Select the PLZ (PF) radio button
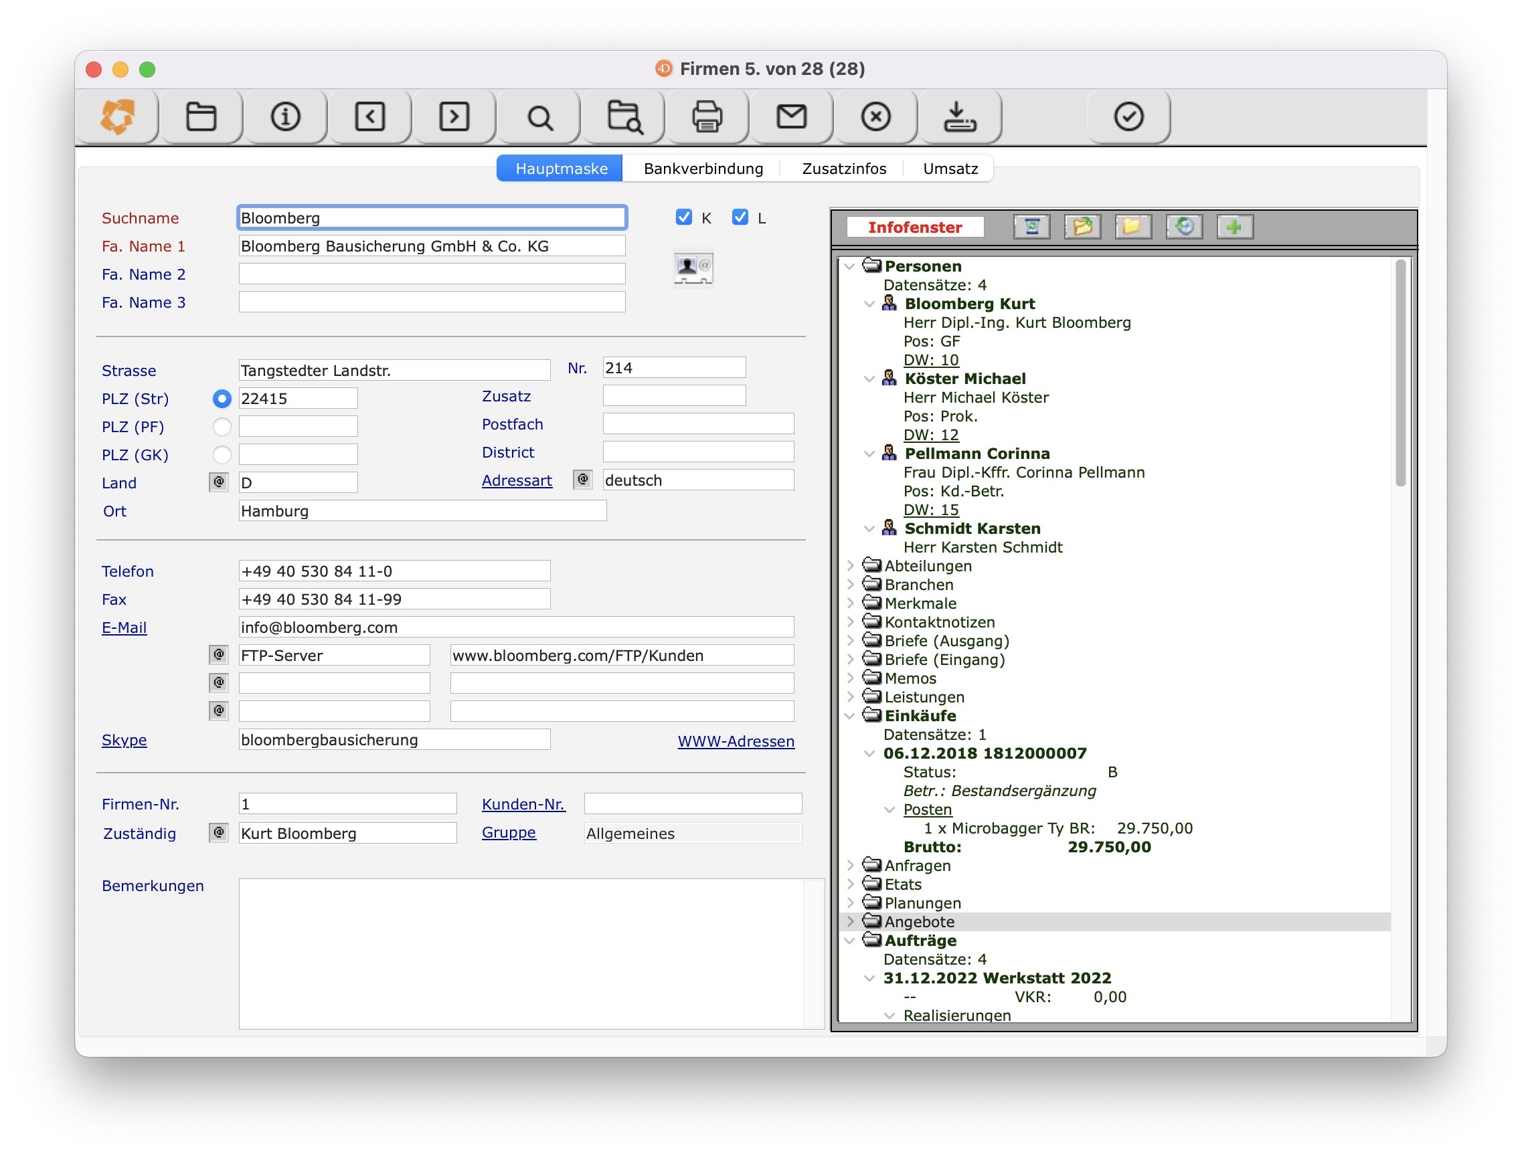 click(x=222, y=427)
